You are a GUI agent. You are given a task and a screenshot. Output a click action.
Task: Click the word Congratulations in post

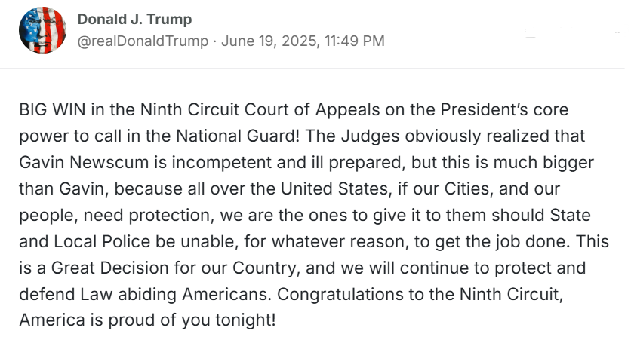340,294
